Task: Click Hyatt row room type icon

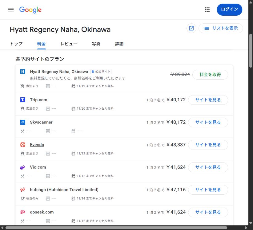Action: pyautogui.click(x=48, y=86)
